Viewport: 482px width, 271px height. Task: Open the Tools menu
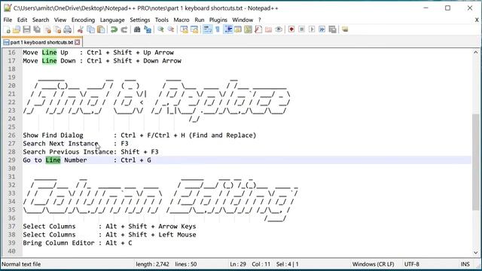coord(162,20)
